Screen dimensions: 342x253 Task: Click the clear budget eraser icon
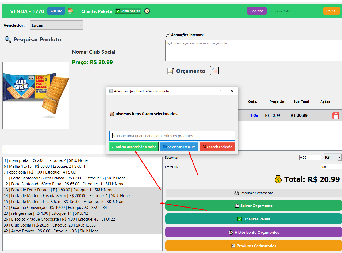[x=214, y=71]
